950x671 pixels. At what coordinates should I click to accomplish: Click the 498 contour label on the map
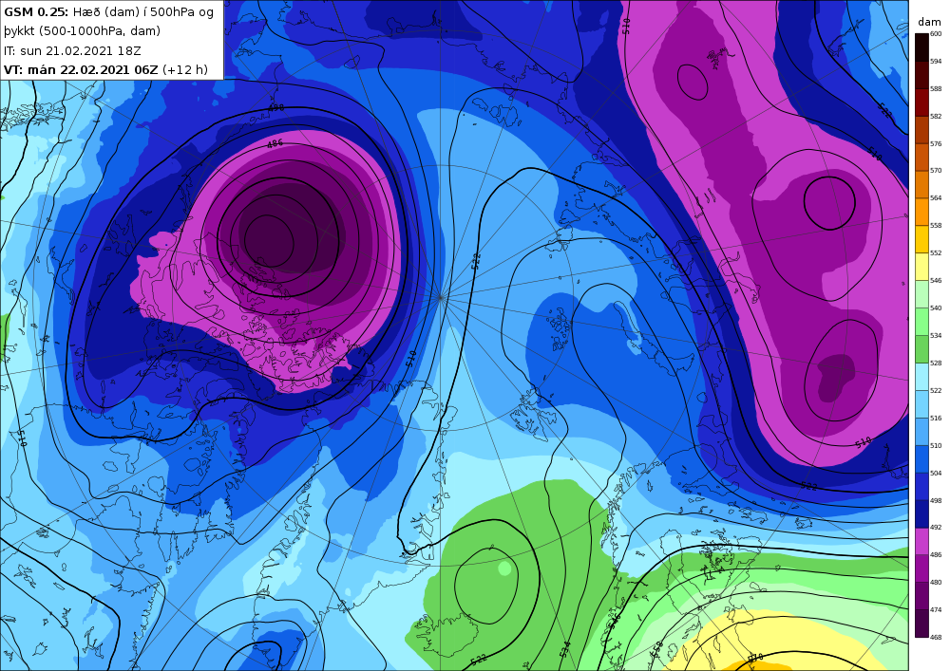(x=275, y=107)
